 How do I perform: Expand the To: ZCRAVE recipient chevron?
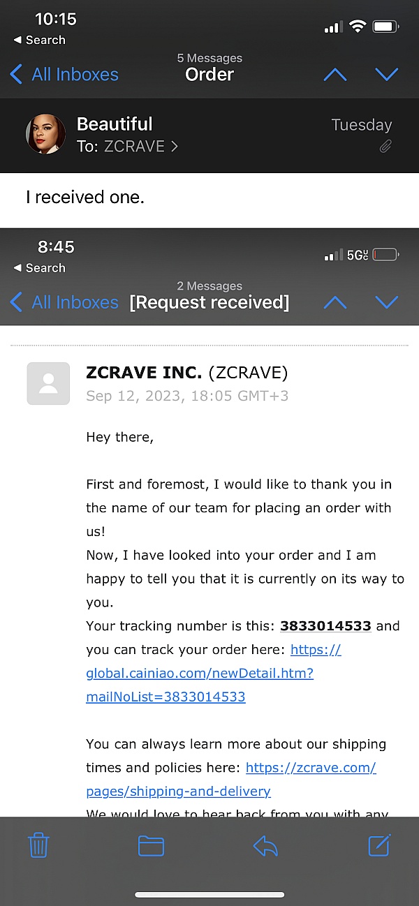coord(175,147)
